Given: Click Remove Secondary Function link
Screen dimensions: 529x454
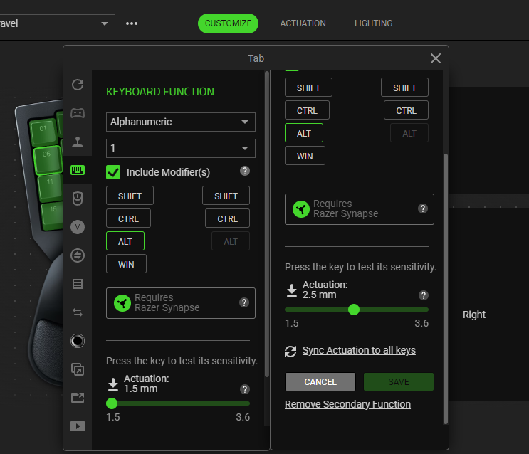Looking at the screenshot, I should pos(348,404).
